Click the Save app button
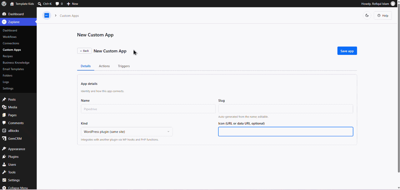Viewport: 400px width, 190px height. click(347, 51)
